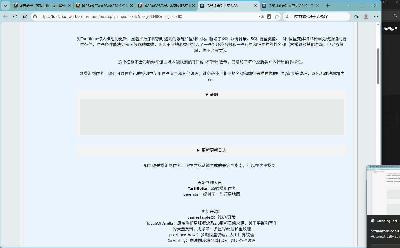Click the search magnifier icon in search box
Viewport: 400px width, 248px height.
287,16
